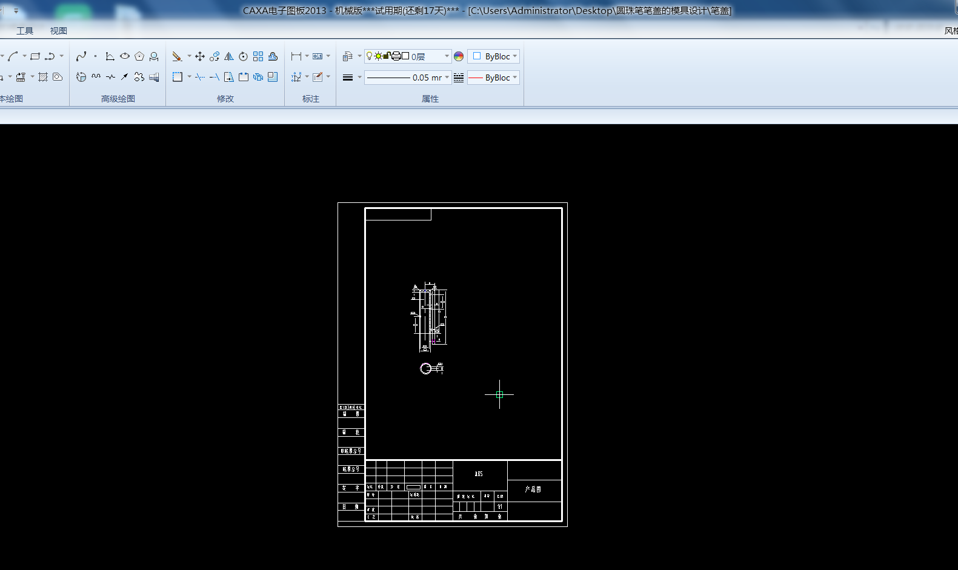Open the 视图 ribbon tab

[59, 31]
